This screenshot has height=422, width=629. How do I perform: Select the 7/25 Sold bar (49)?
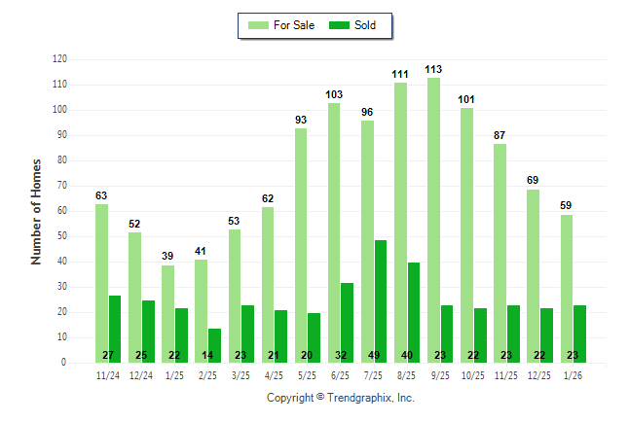point(381,300)
